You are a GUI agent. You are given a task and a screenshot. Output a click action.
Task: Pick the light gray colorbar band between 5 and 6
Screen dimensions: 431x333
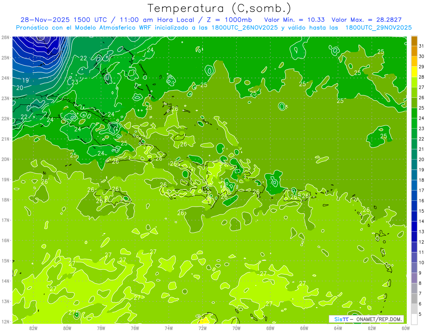click(x=414, y=309)
